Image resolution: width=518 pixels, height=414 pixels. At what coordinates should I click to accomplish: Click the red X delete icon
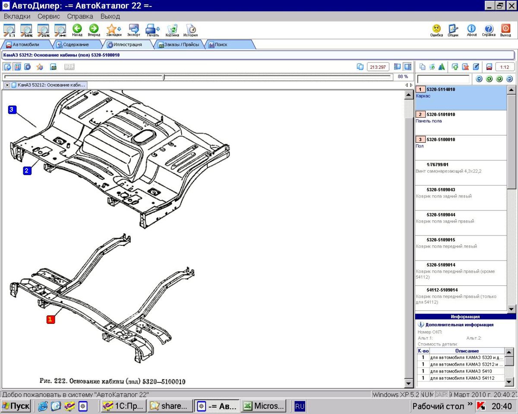click(465, 67)
